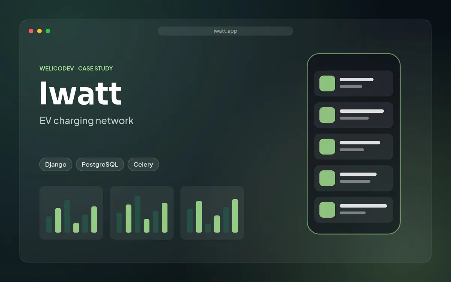Click the green square icon in second phone card

[x=327, y=115]
